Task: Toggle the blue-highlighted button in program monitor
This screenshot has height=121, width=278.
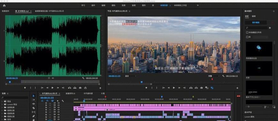Action: 212,88
